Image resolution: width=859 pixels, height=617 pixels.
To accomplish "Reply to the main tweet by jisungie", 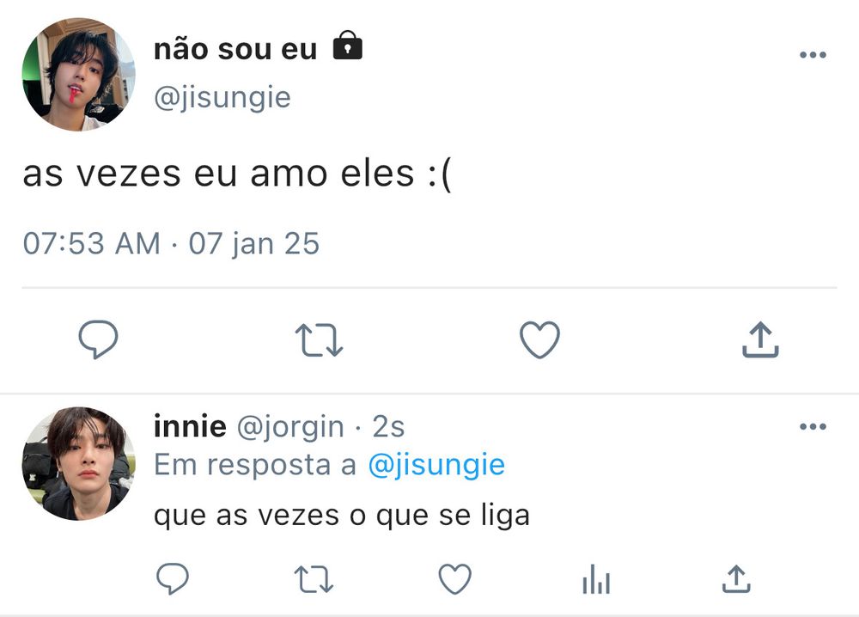I will (x=98, y=340).
